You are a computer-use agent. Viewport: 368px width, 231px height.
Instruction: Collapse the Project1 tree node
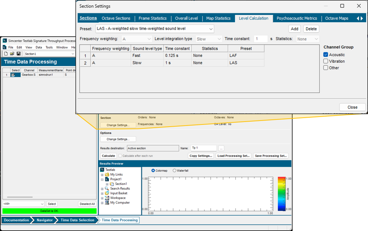(102, 179)
